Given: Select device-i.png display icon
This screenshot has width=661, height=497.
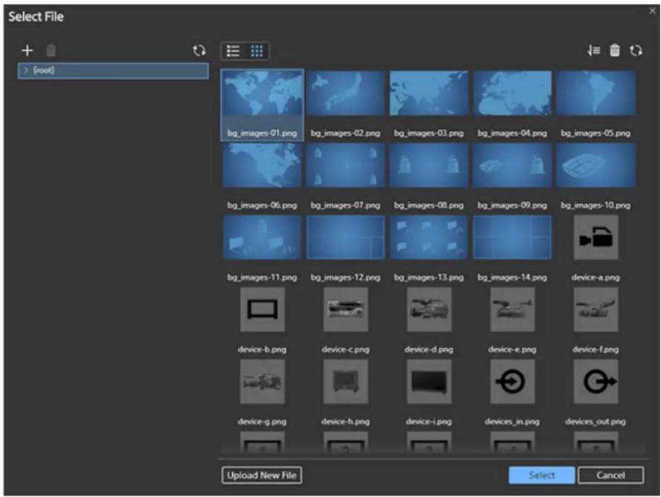Looking at the screenshot, I should point(429,382).
